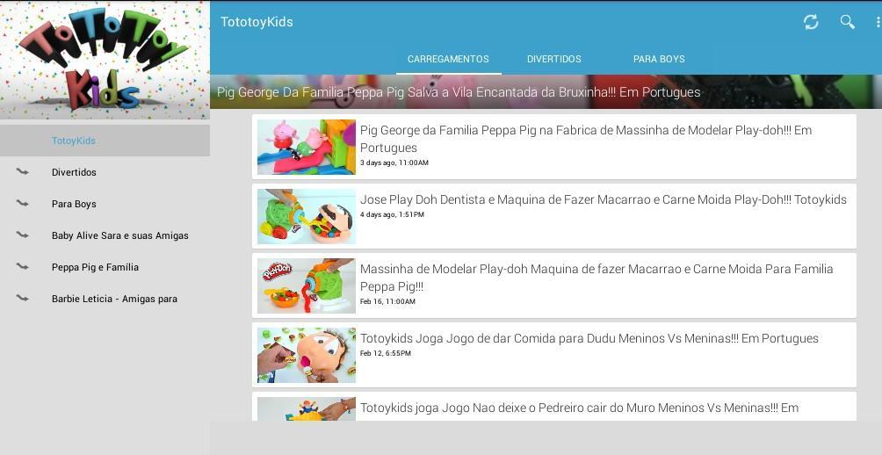This screenshot has height=455, width=882.
Task: Open Divertidos playlist in the sidebar
Action: point(105,172)
